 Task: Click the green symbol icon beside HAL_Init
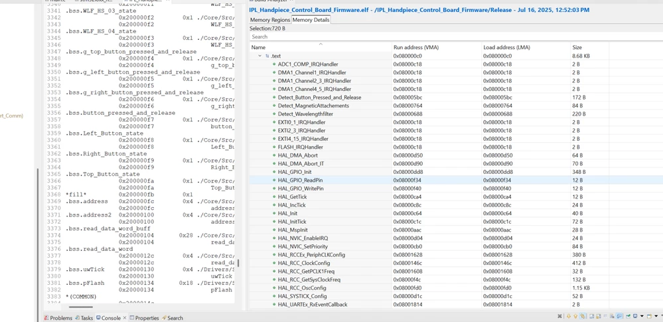pyautogui.click(x=273, y=213)
